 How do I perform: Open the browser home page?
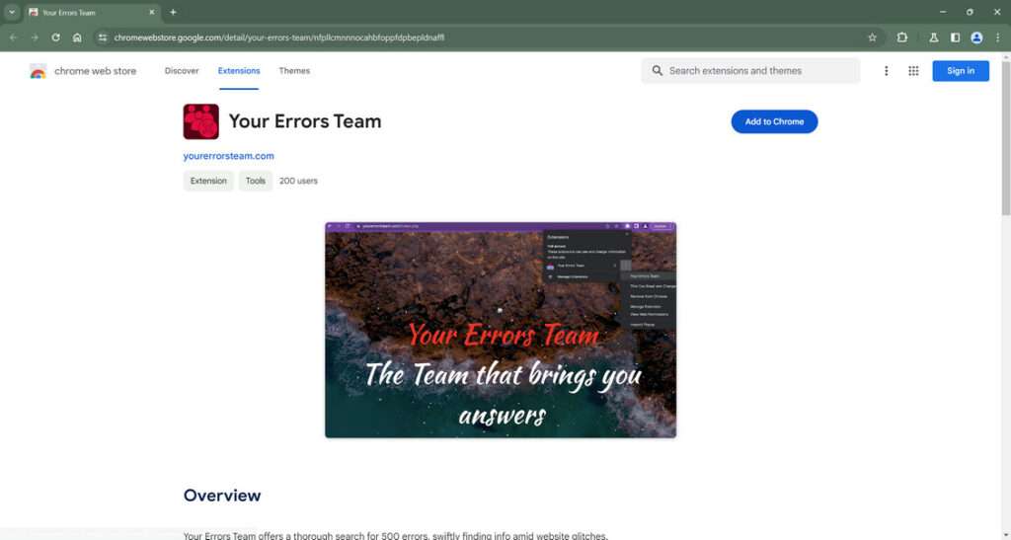click(77, 38)
